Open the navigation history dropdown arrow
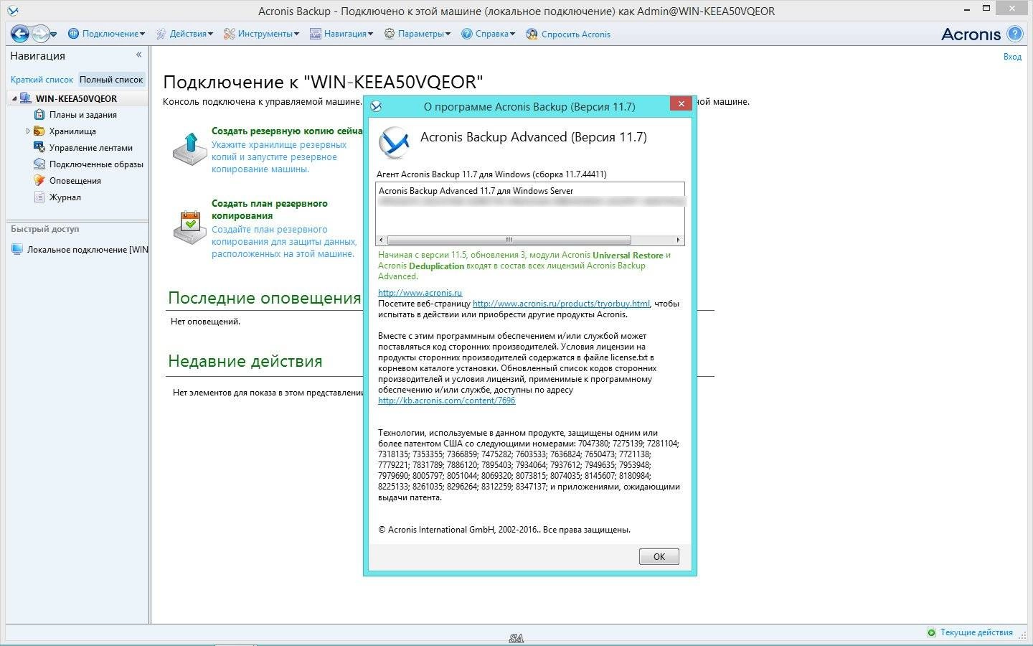1033x646 pixels. click(x=54, y=34)
